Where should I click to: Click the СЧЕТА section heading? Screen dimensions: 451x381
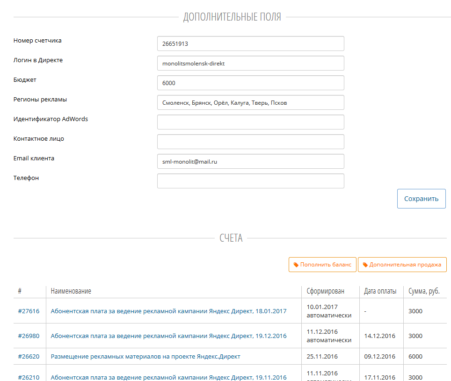point(231,238)
